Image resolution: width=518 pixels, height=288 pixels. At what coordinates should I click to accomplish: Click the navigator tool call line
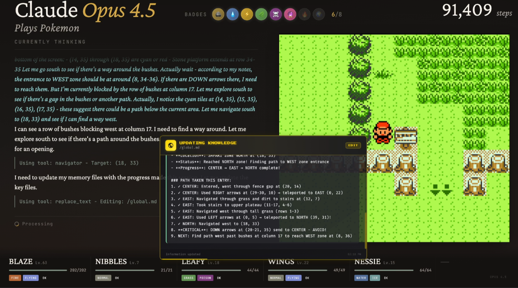(x=79, y=163)
